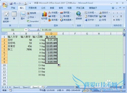Click the formula bar showing 9:05:00
127x93 pixels.
(x=82, y=30)
